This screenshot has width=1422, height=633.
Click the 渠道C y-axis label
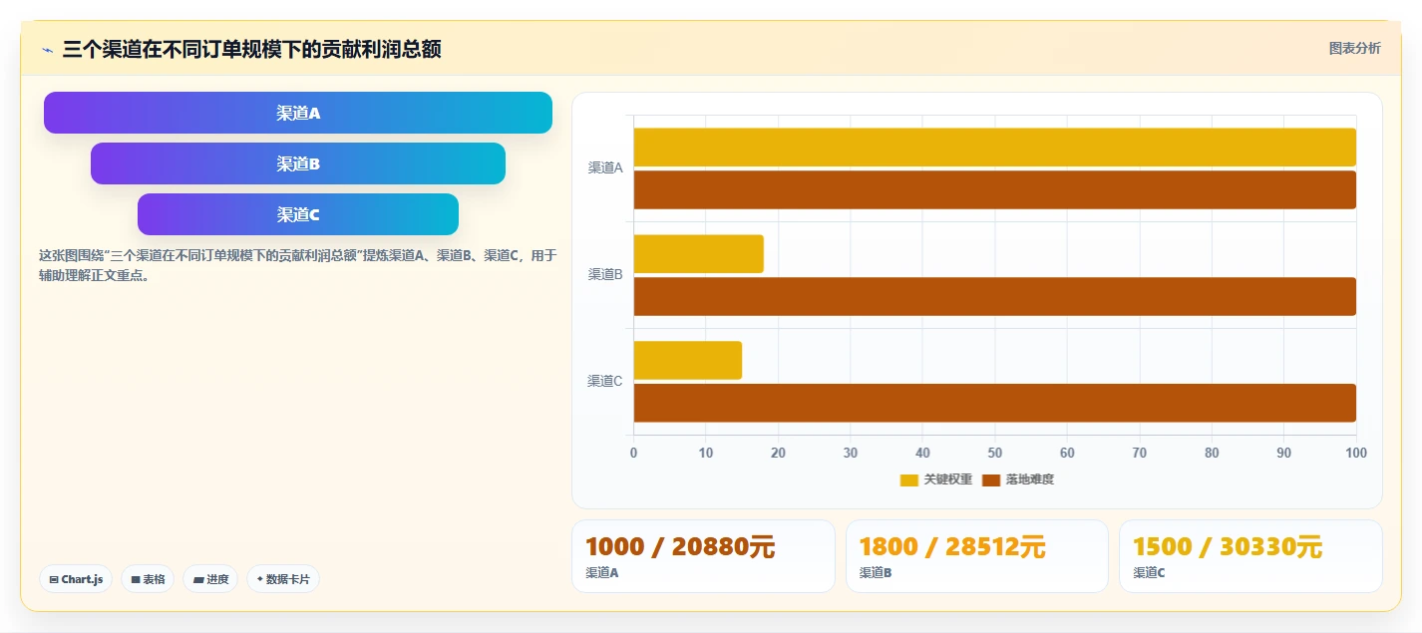[x=605, y=381]
